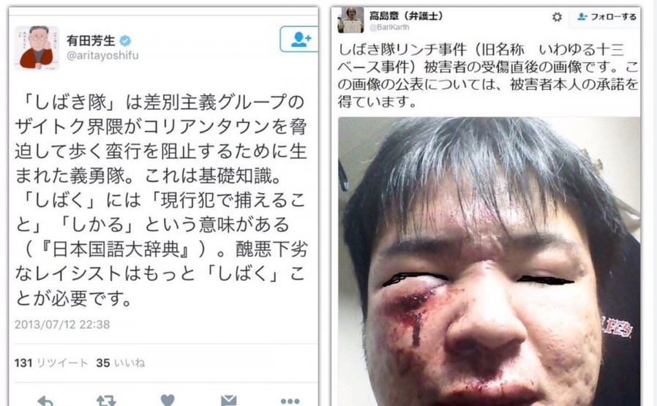Click the left tweet text starting 「しばき隊」
657x406 pixels.
pyautogui.click(x=161, y=200)
